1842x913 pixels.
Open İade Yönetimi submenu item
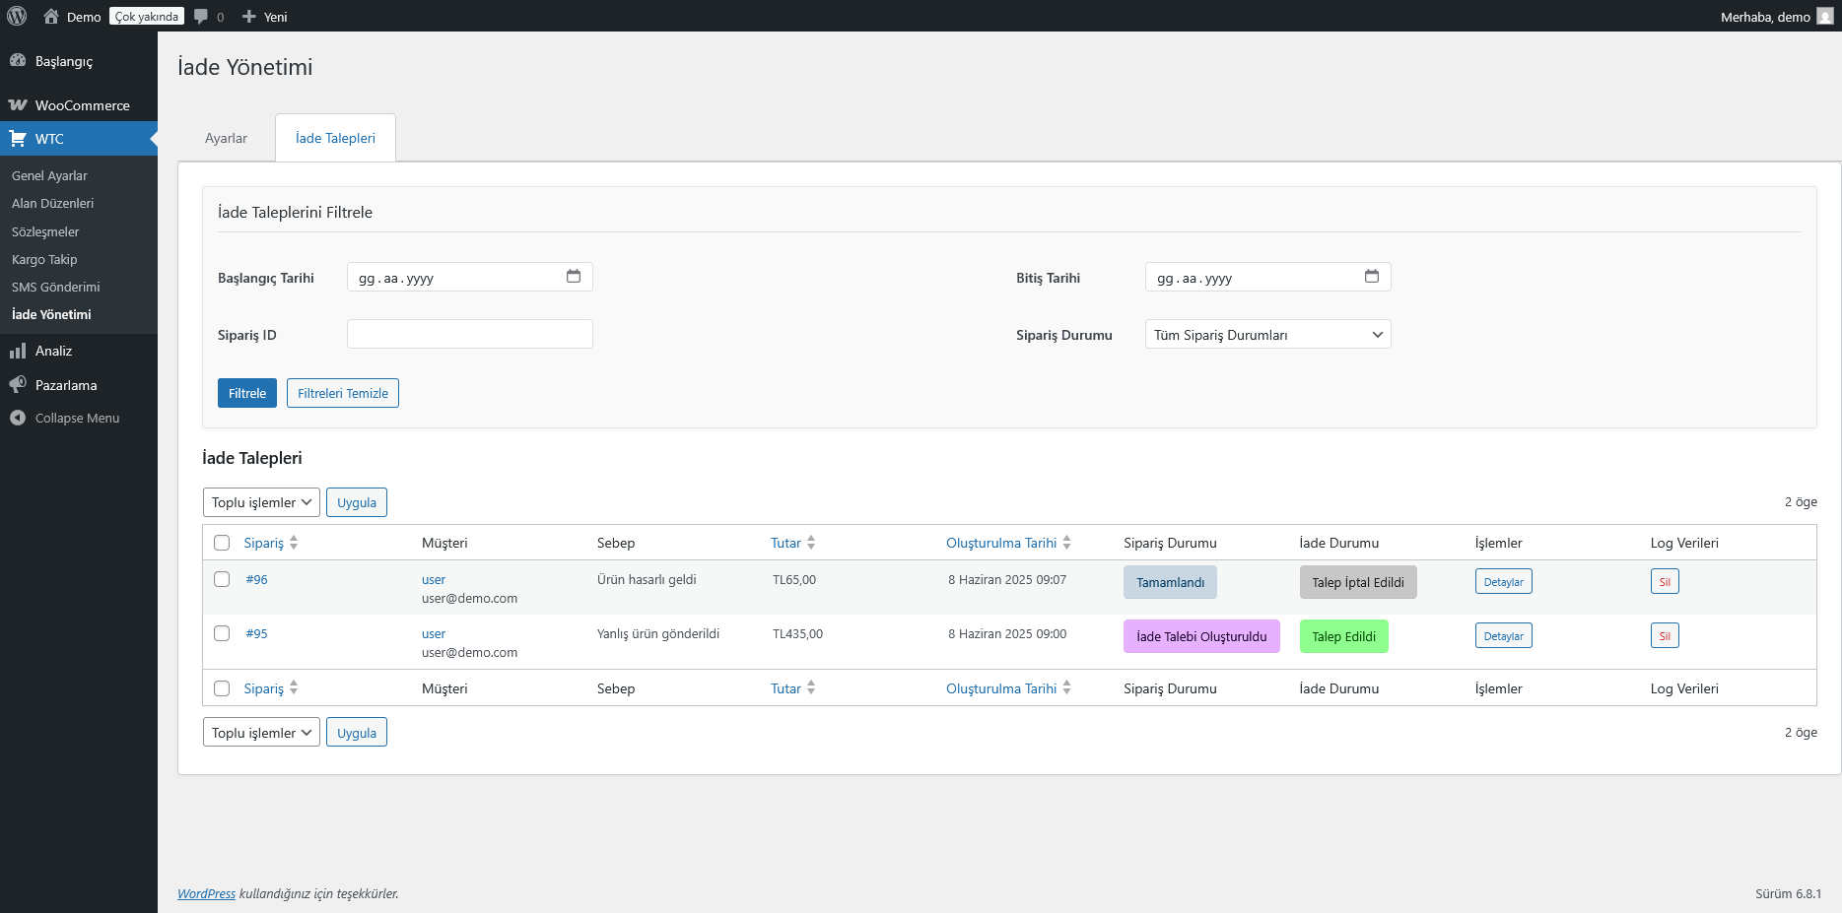tap(51, 314)
